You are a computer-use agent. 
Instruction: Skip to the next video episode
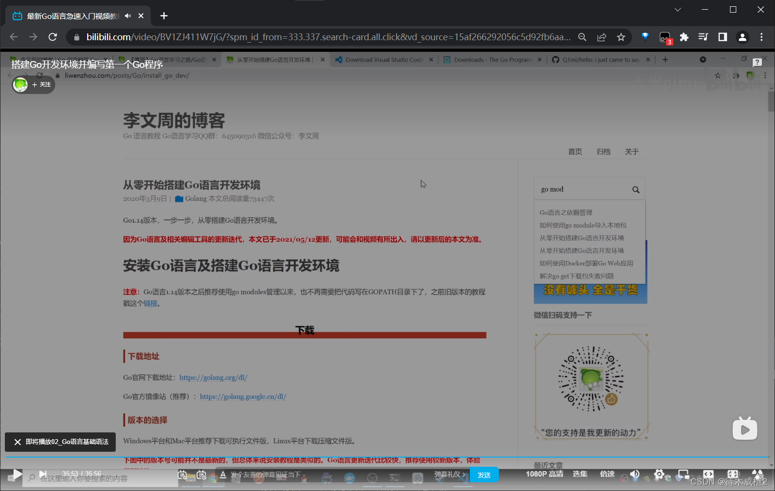pos(43,474)
